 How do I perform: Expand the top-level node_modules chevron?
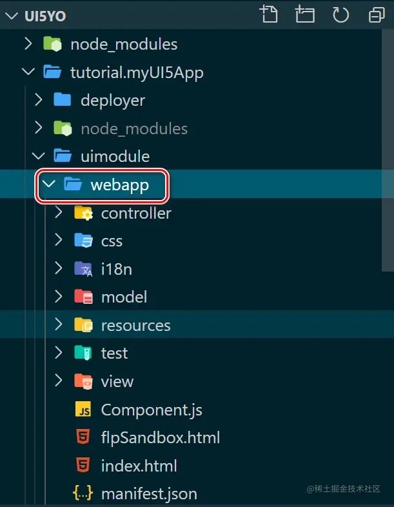coord(28,44)
